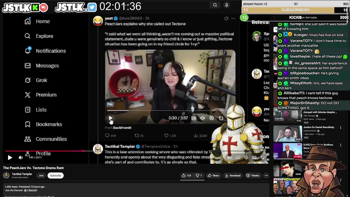
Task: Click the 0:30 / 2:57 tweet video timestamp
Action: (178, 118)
